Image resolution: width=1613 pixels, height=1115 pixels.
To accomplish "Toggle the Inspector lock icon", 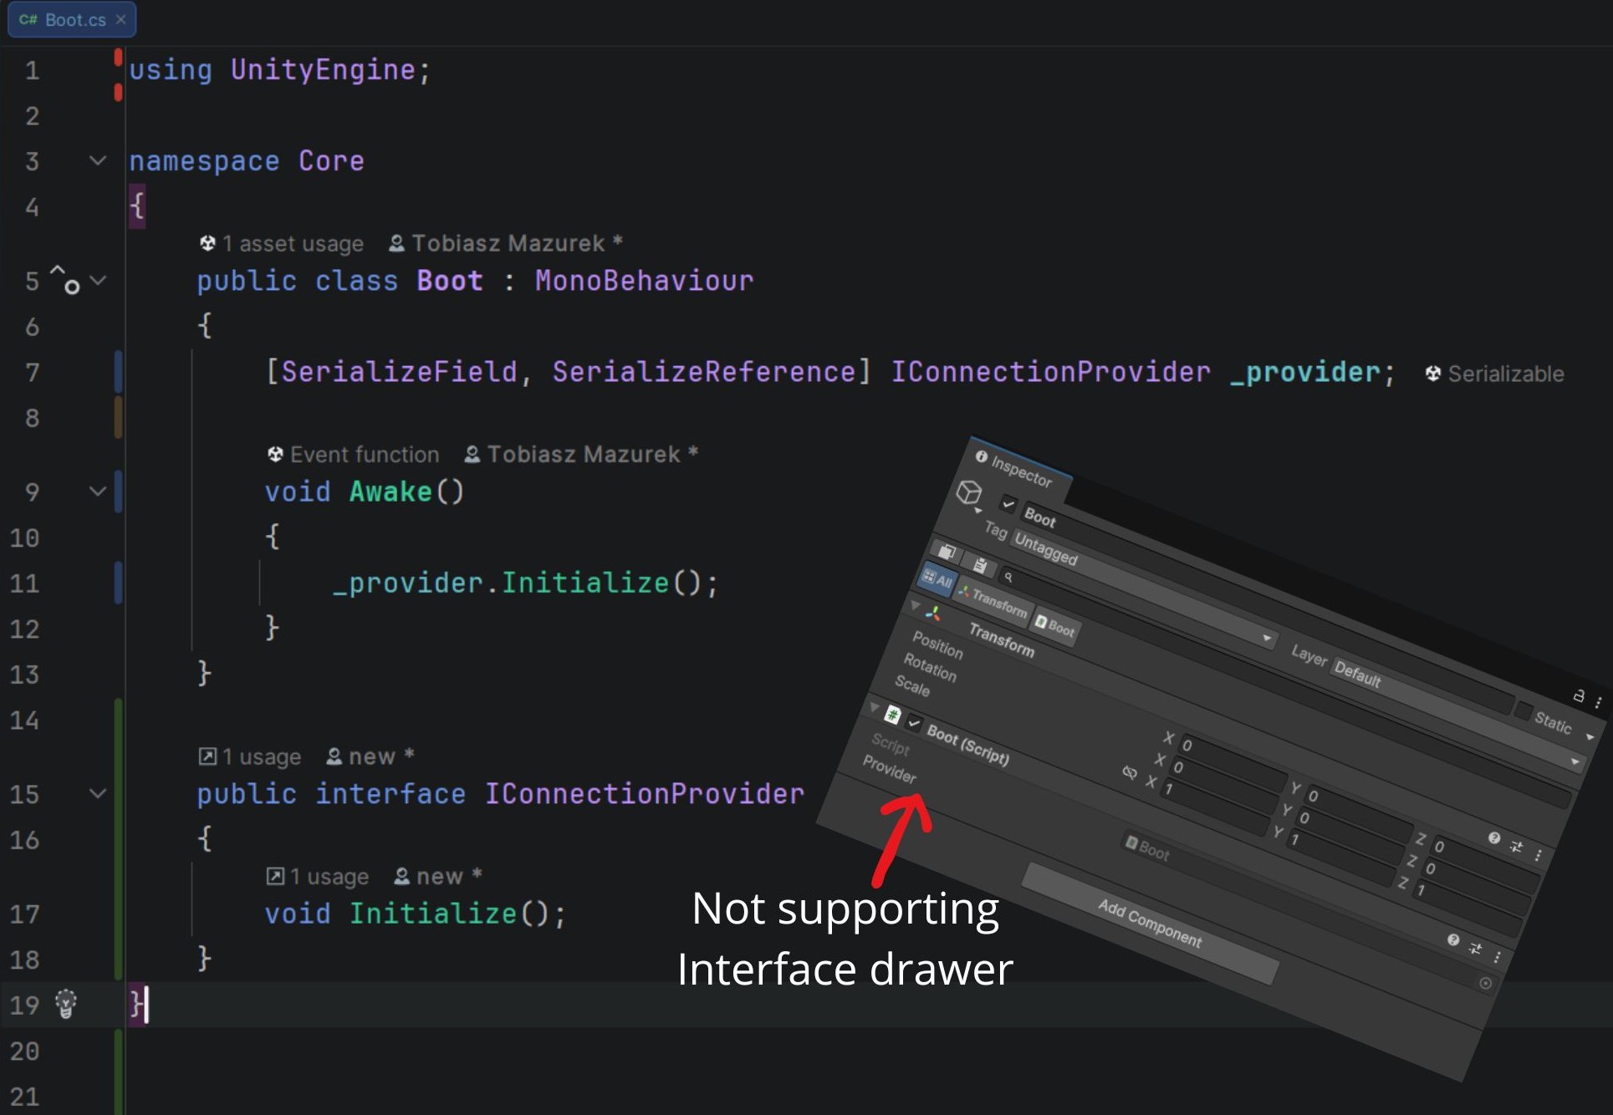I will (x=1578, y=695).
